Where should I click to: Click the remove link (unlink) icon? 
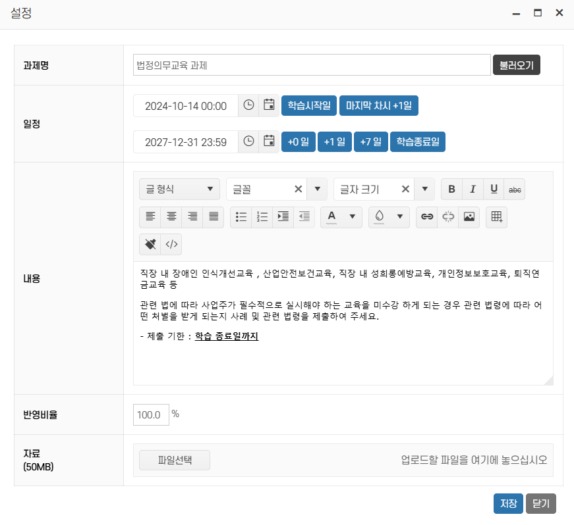[447, 216]
